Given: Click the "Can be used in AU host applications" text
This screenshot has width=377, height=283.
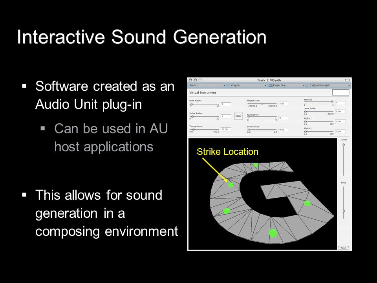Looking at the screenshot, I should click(x=111, y=138).
